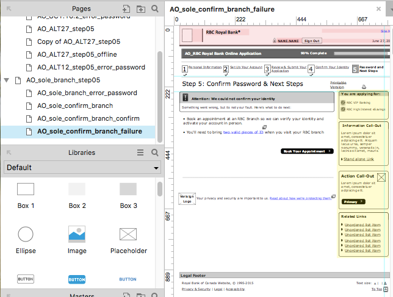Collapse the AO_sole_branch_step05 page tree
This screenshot has width=393, height=297.
click(x=7, y=81)
